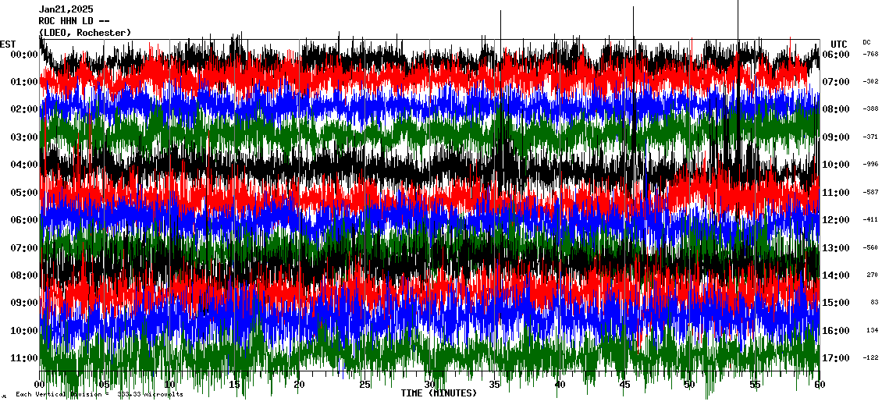
Task: Choose the 14:00 UTC time label
Action: point(836,275)
